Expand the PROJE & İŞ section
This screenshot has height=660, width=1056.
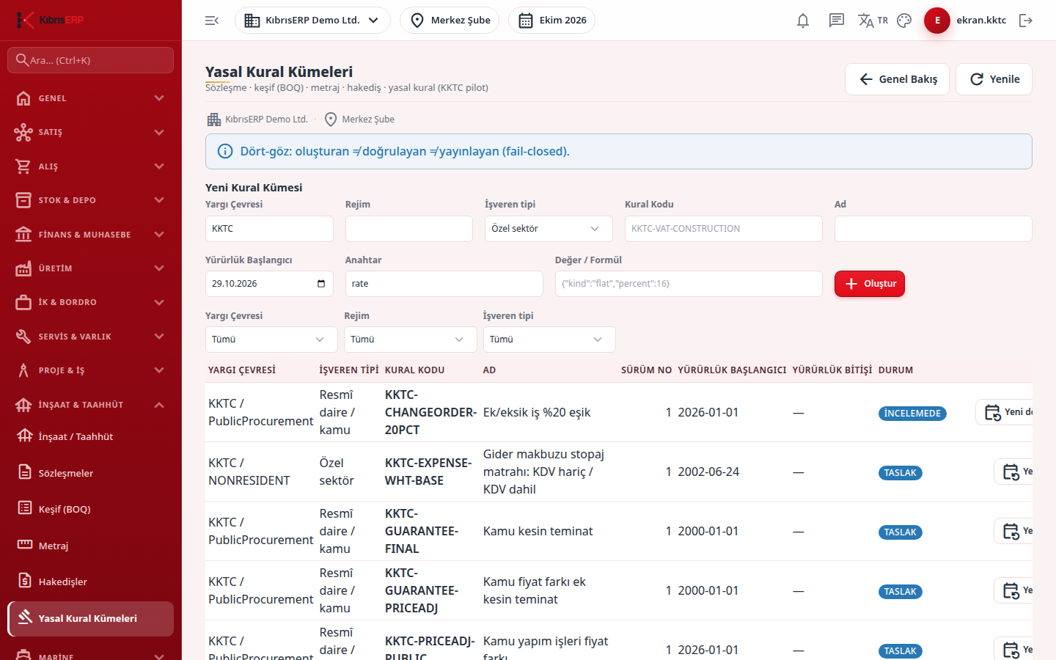click(x=90, y=370)
